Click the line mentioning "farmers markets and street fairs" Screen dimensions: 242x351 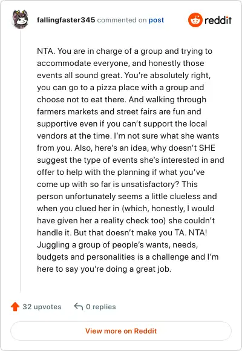pyautogui.click(x=119, y=112)
